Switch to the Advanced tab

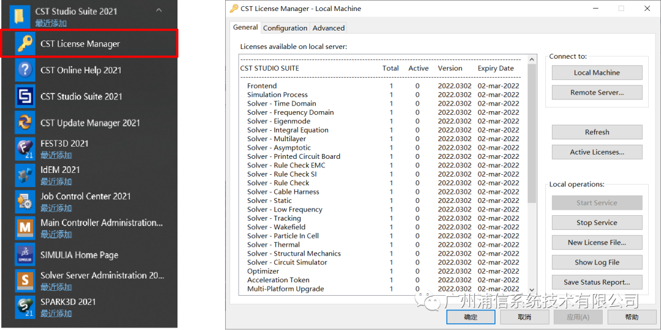[329, 28]
